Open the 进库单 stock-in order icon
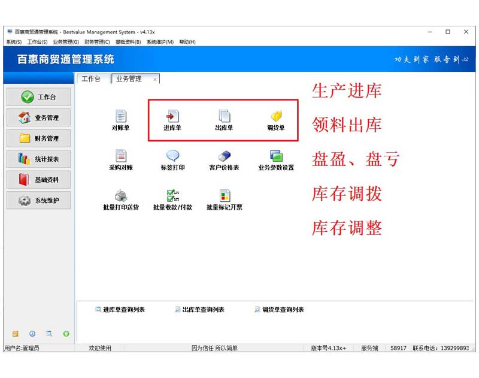479x378 pixels. pos(172,120)
